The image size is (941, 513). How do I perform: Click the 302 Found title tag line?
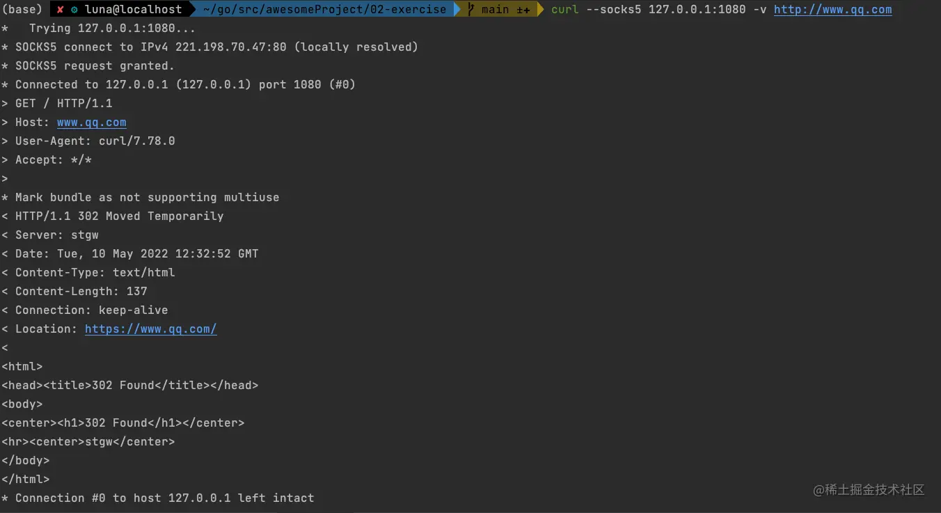tap(130, 386)
